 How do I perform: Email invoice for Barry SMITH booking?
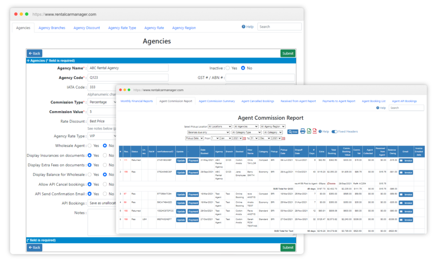[x=406, y=172]
